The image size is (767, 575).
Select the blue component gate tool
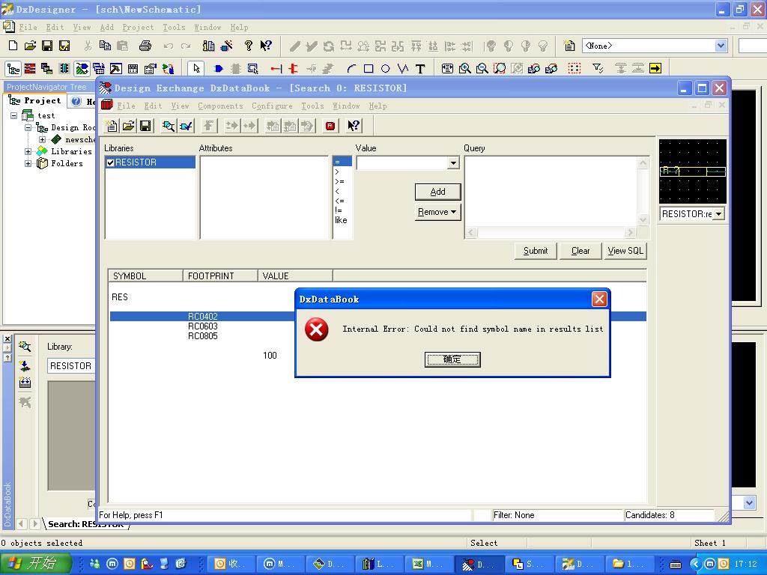218,68
